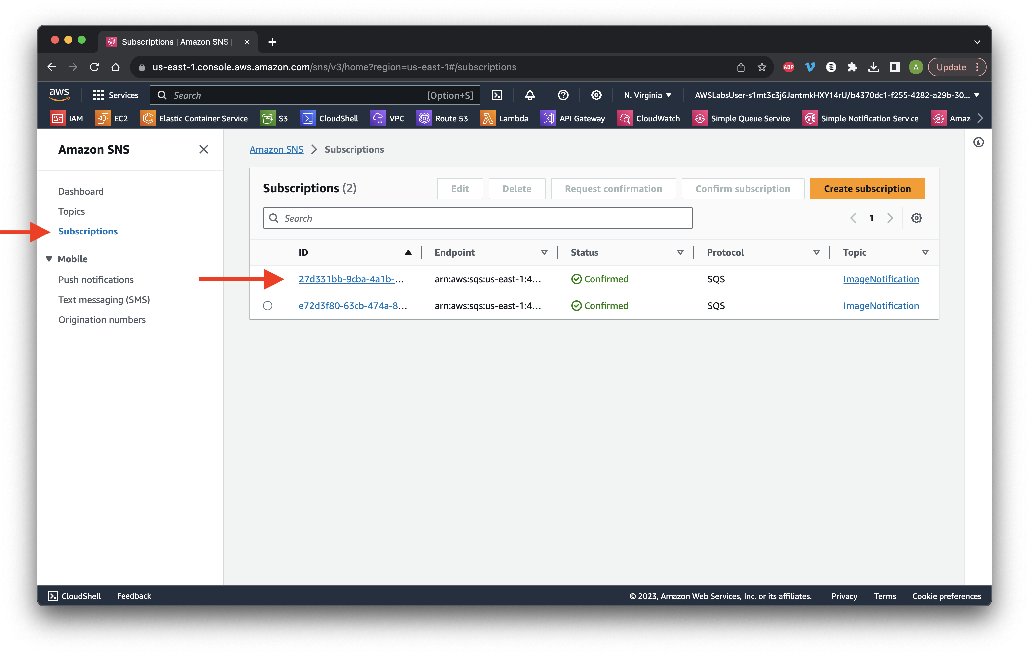
Task: Open the AWS help question mark
Action: pyautogui.click(x=563, y=95)
